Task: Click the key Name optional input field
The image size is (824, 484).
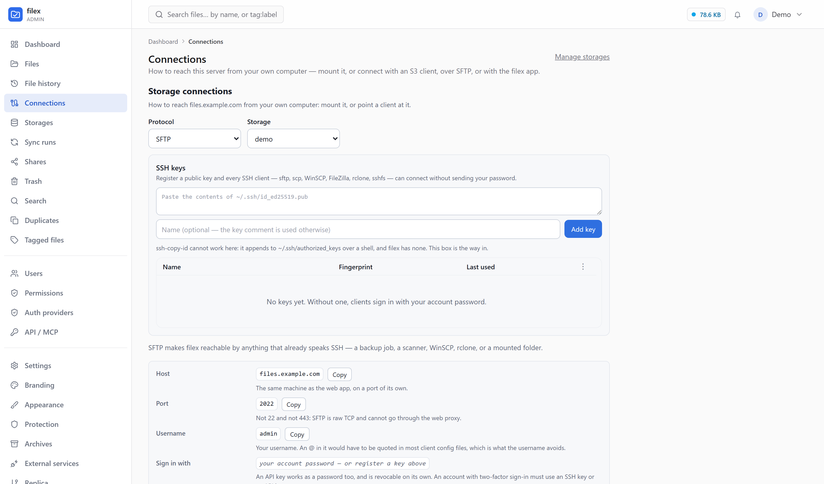Action: (x=358, y=229)
